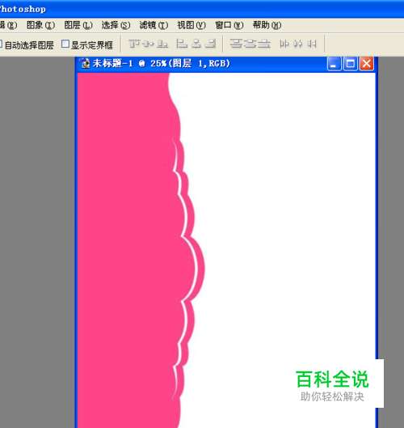This screenshot has height=428, width=404.
Task: Click the document icon in 未标题-1 title bar
Action: pyautogui.click(x=85, y=63)
